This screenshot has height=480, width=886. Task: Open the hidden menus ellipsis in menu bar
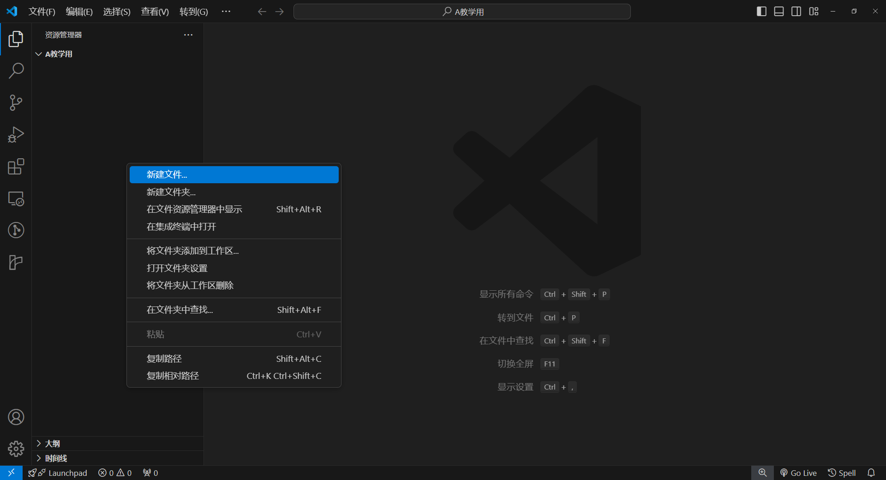tap(226, 12)
